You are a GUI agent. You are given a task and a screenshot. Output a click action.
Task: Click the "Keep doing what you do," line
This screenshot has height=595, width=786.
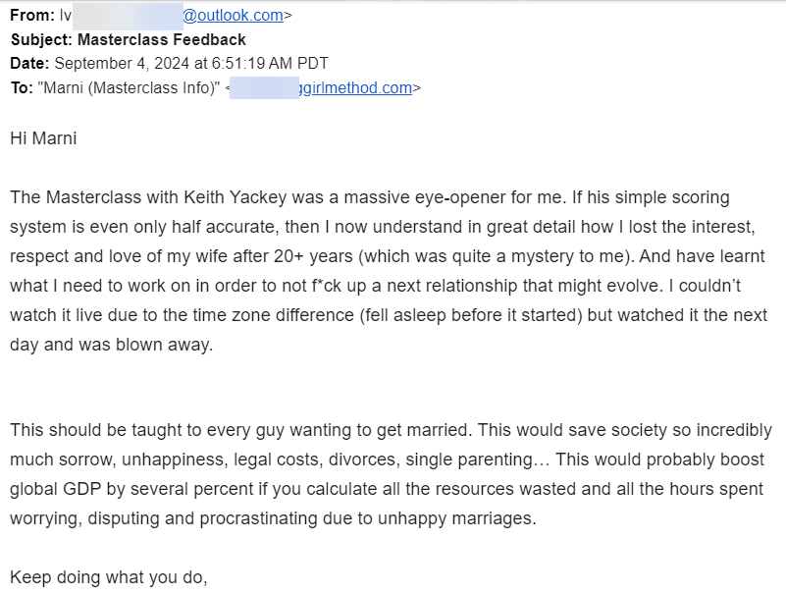coord(109,576)
